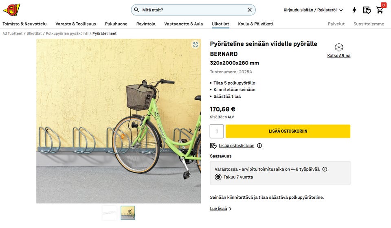Go to Polkupyörien pysäköinti breadcrumb
The width and height of the screenshot is (391, 228).
tap(67, 33)
